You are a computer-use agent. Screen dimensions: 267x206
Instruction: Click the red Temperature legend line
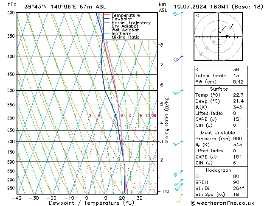click(107, 15)
